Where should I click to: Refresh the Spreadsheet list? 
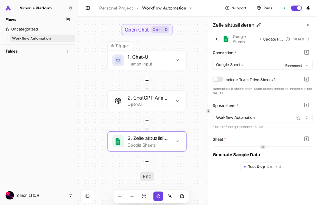coord(298,118)
